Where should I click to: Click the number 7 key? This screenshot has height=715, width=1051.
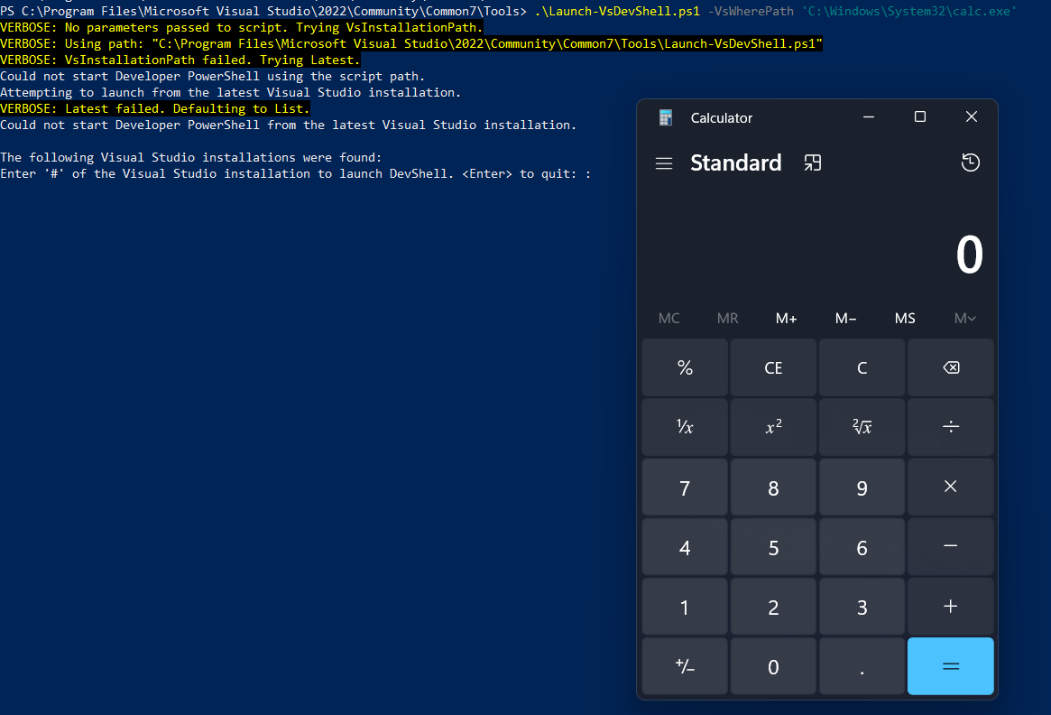click(685, 487)
